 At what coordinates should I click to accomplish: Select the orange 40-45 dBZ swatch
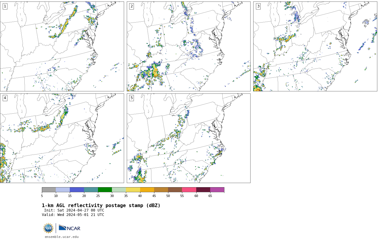click(x=147, y=190)
